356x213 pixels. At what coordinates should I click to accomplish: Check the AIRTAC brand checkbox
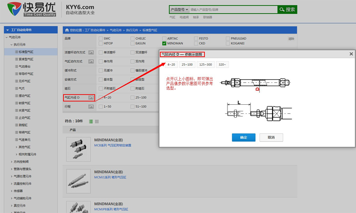(x=164, y=39)
